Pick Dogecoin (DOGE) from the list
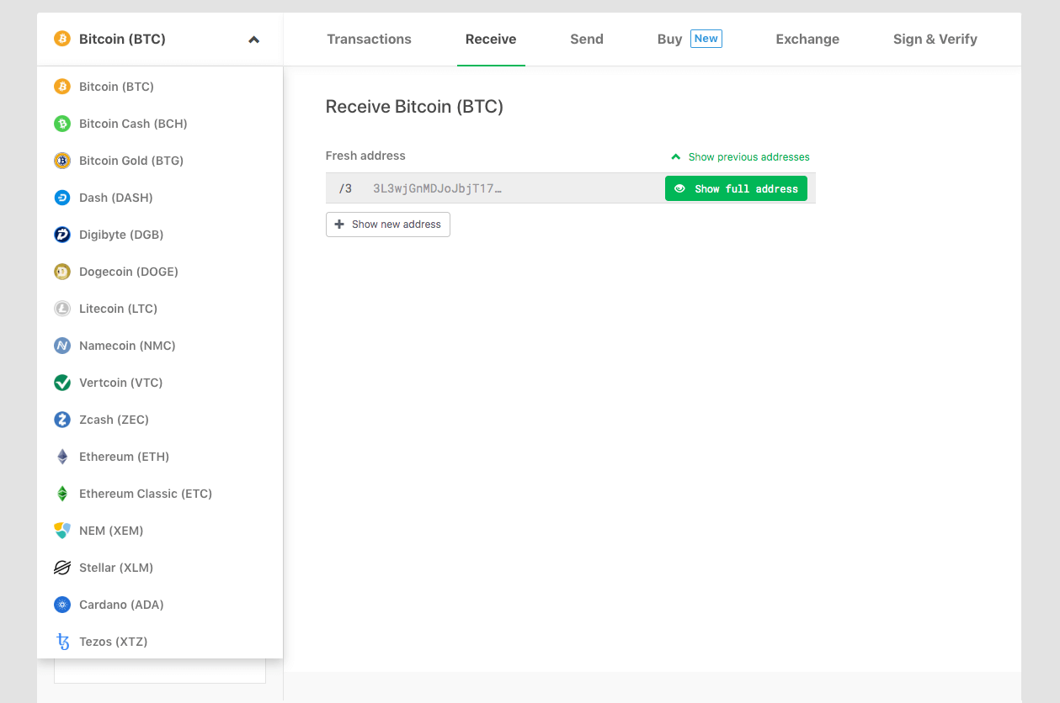1060x703 pixels. pos(160,272)
